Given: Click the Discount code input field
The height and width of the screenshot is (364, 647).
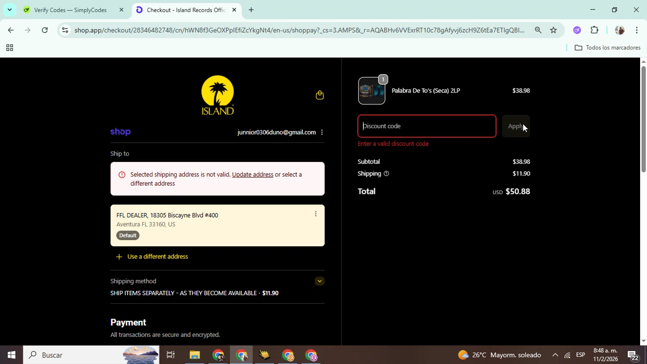Looking at the screenshot, I should coord(427,126).
